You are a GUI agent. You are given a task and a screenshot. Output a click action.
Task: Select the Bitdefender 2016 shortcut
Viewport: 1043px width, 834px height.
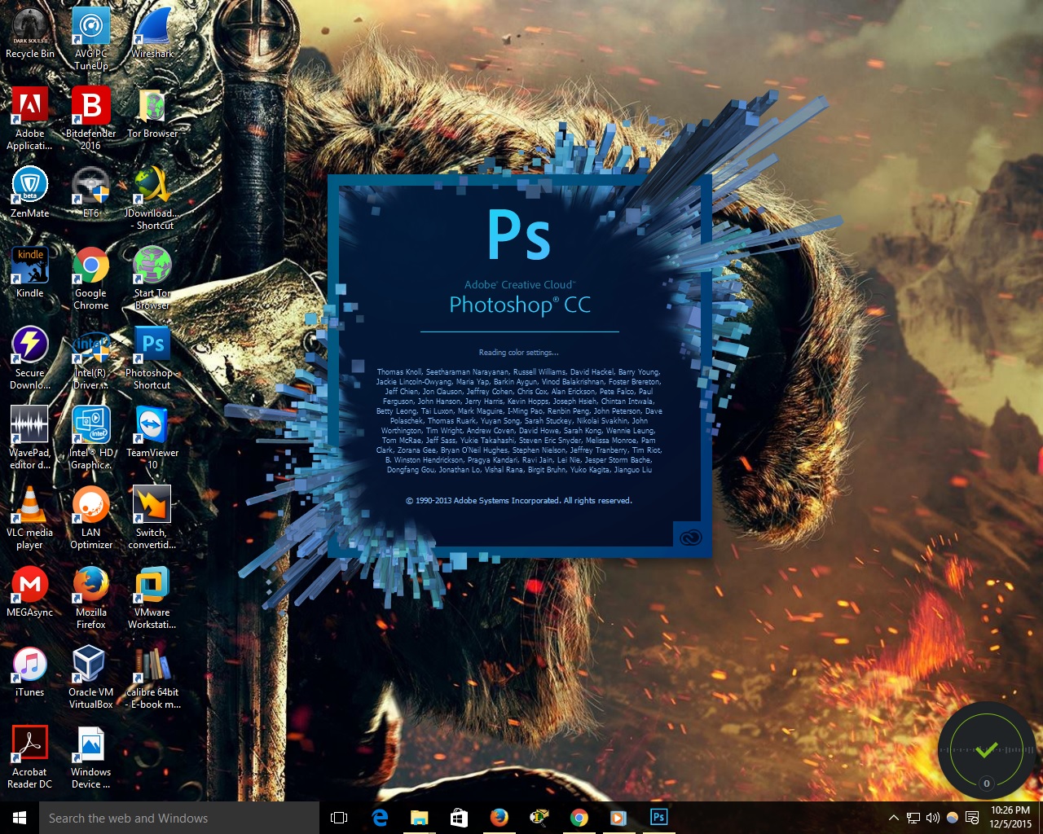click(x=91, y=119)
